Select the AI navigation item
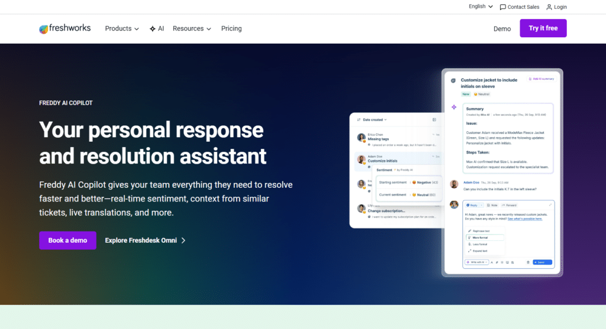This screenshot has height=329, width=606. coord(157,28)
